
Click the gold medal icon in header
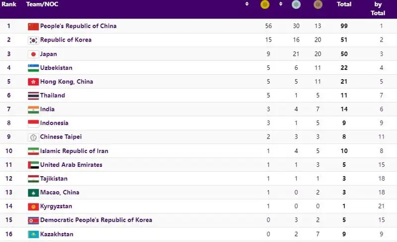(x=265, y=4)
